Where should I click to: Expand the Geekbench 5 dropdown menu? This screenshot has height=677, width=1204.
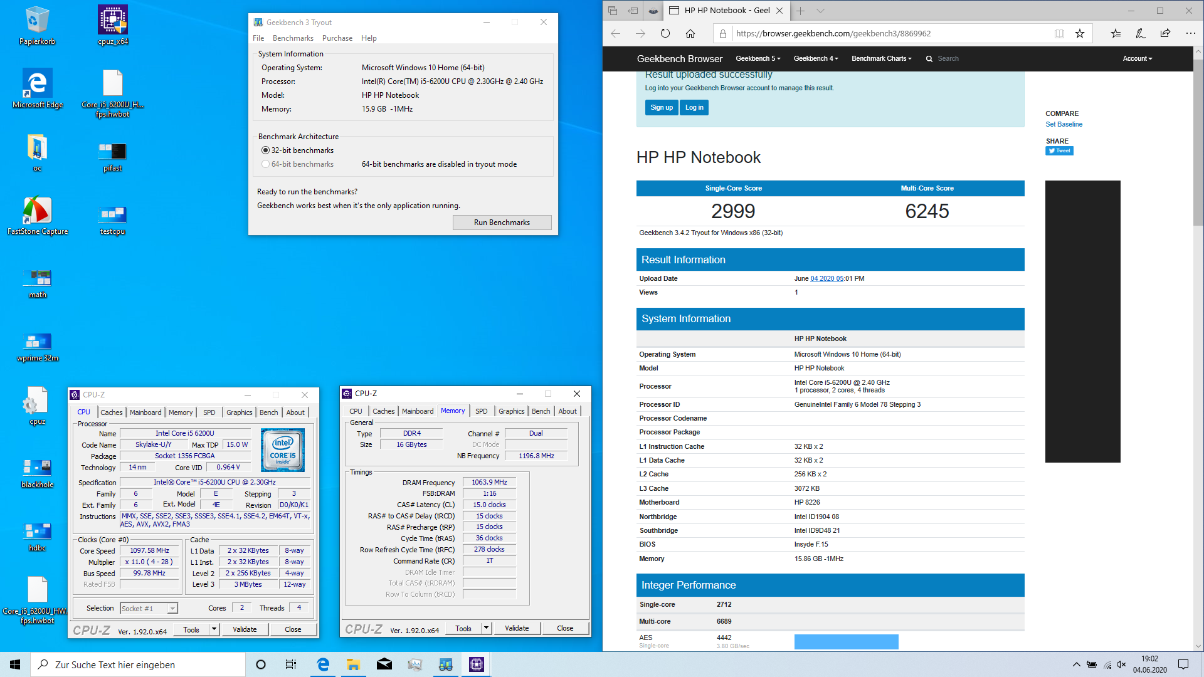click(758, 58)
